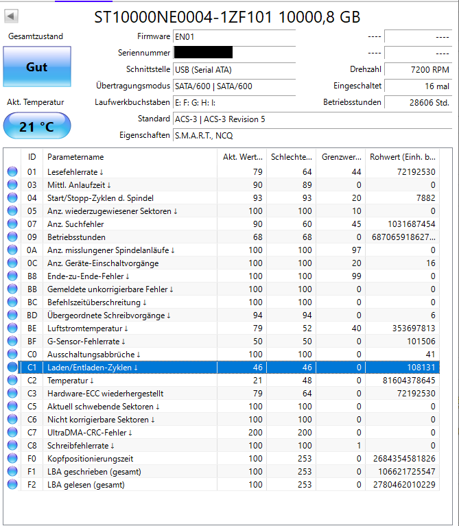Click the 21 °C temperature button
The width and height of the screenshot is (459, 526).
tap(37, 126)
